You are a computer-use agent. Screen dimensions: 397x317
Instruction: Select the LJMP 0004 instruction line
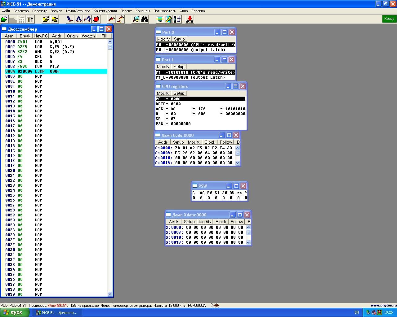point(56,72)
